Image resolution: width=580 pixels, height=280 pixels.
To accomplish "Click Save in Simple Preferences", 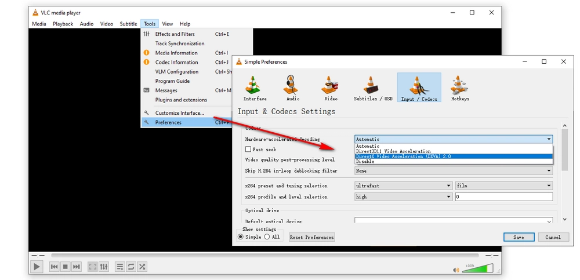I will coord(519,237).
